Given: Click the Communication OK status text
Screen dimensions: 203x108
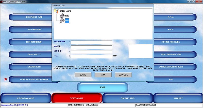Looking at the screenshot, I should (14, 105).
